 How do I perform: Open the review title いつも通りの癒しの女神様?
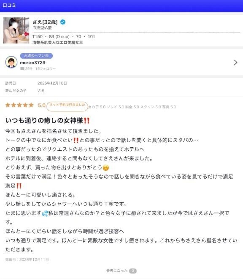tap(44, 121)
